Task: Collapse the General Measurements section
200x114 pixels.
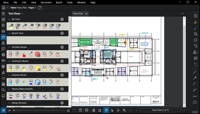Action: click(9, 89)
